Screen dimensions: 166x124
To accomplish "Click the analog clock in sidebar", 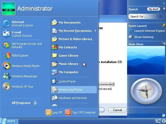I will [x=146, y=91].
